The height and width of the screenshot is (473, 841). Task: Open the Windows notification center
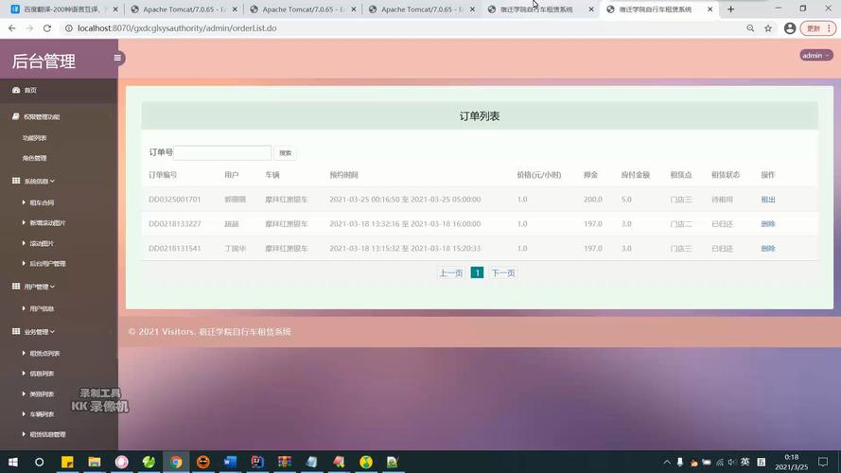pos(823,462)
